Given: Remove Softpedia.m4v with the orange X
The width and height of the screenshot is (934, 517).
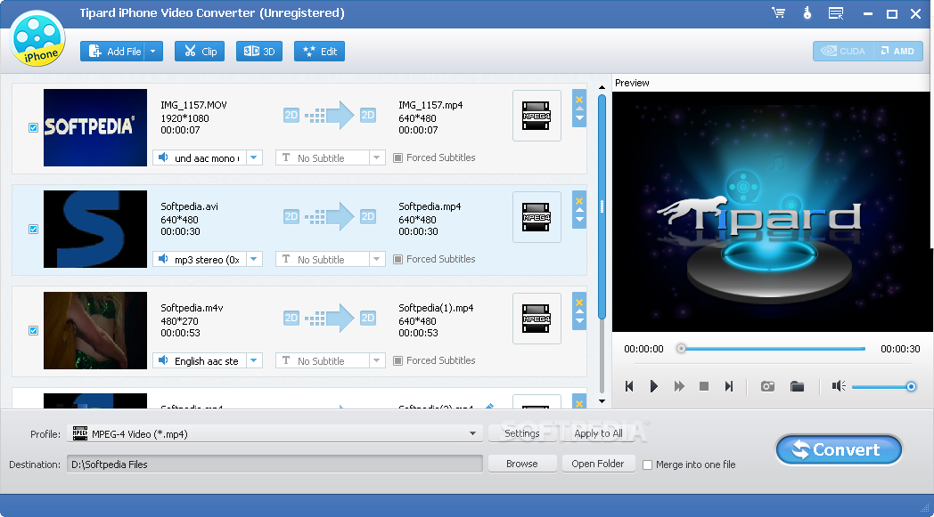Looking at the screenshot, I should click(x=579, y=303).
